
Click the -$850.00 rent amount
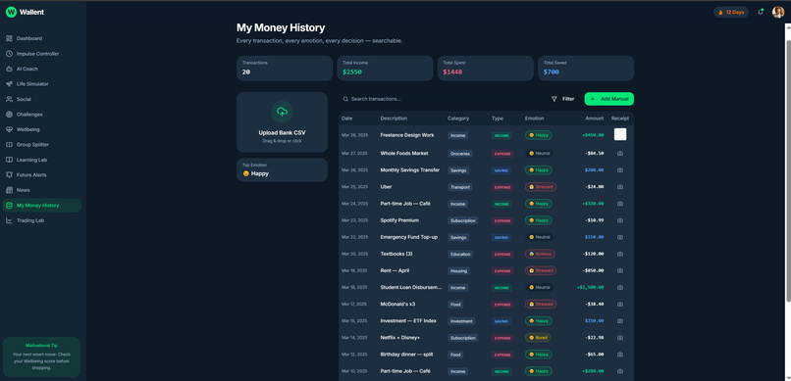click(x=593, y=270)
